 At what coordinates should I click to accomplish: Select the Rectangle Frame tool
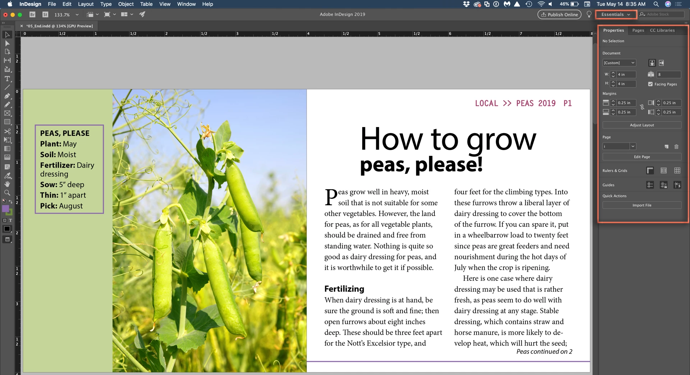7,113
